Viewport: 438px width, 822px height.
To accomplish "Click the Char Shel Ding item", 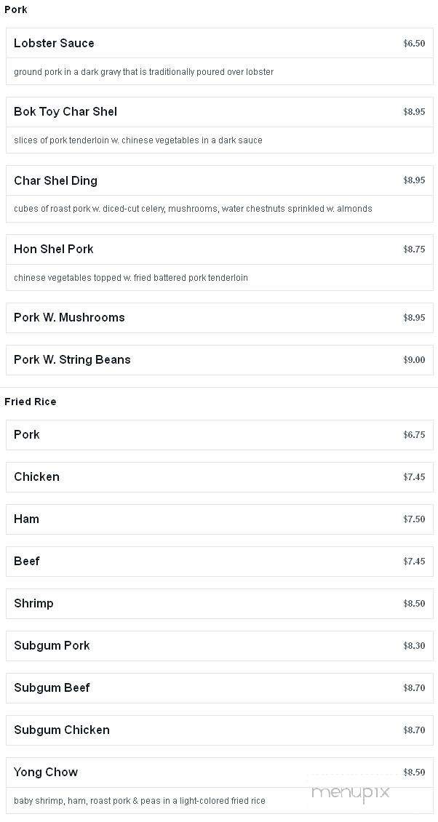I will (x=220, y=194).
